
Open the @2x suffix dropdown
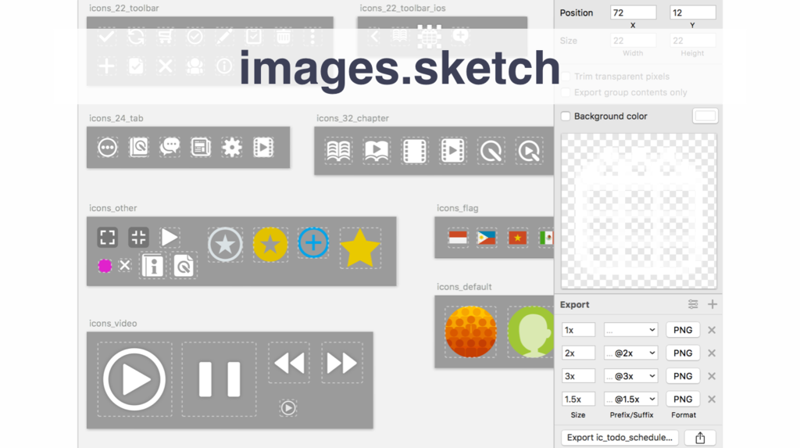click(631, 353)
